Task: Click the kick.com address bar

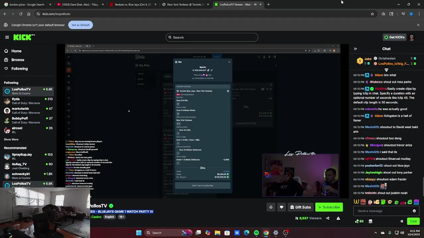Action: [205, 14]
